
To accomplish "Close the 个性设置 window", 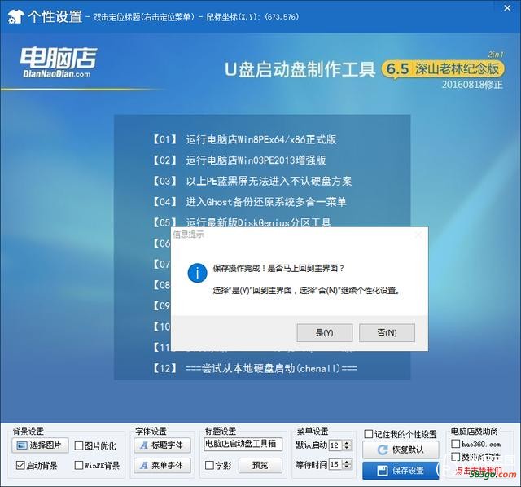I will coord(507,8).
